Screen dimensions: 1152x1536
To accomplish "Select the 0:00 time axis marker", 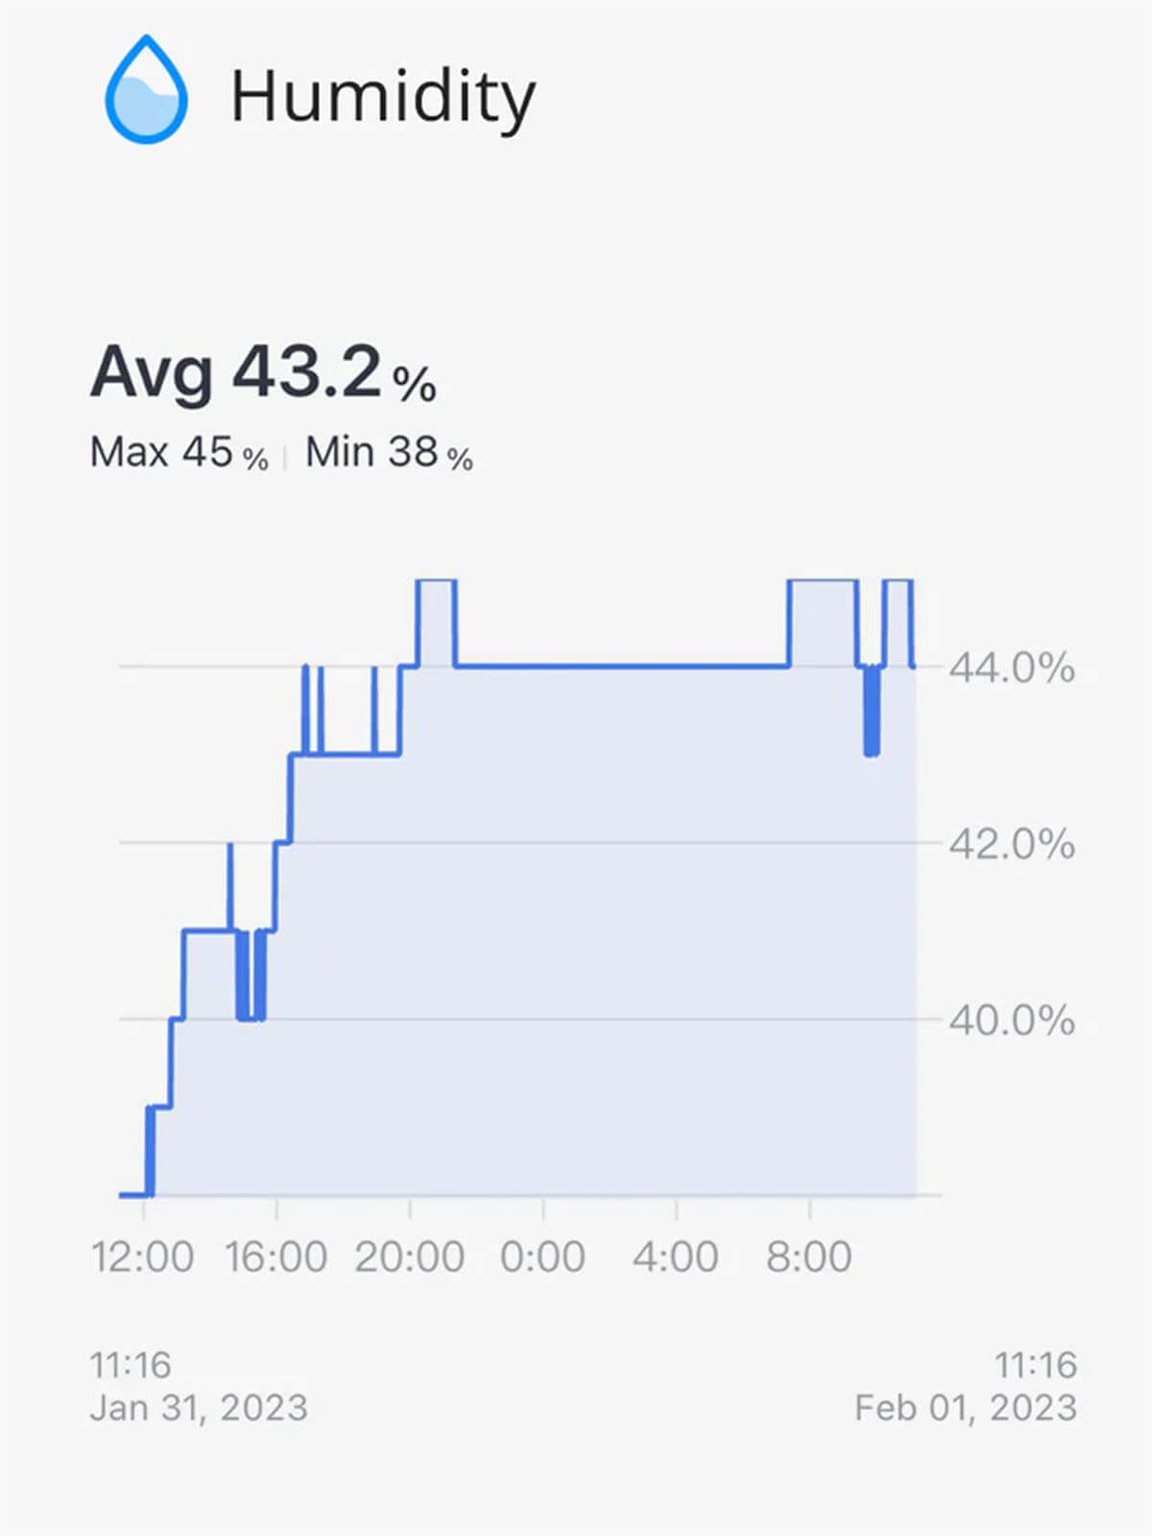I will [x=542, y=1257].
